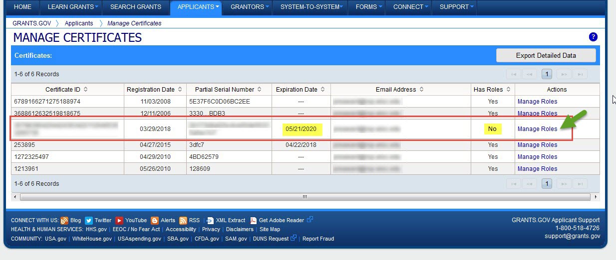Click the Adobe Reader PDF icon

(253, 220)
